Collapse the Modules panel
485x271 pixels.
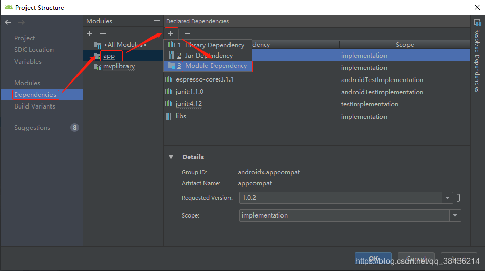[157, 21]
